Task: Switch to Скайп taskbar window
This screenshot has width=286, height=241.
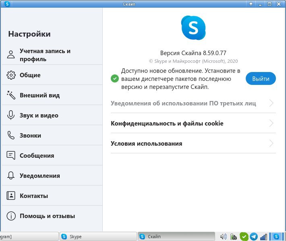Action: click(x=176, y=237)
